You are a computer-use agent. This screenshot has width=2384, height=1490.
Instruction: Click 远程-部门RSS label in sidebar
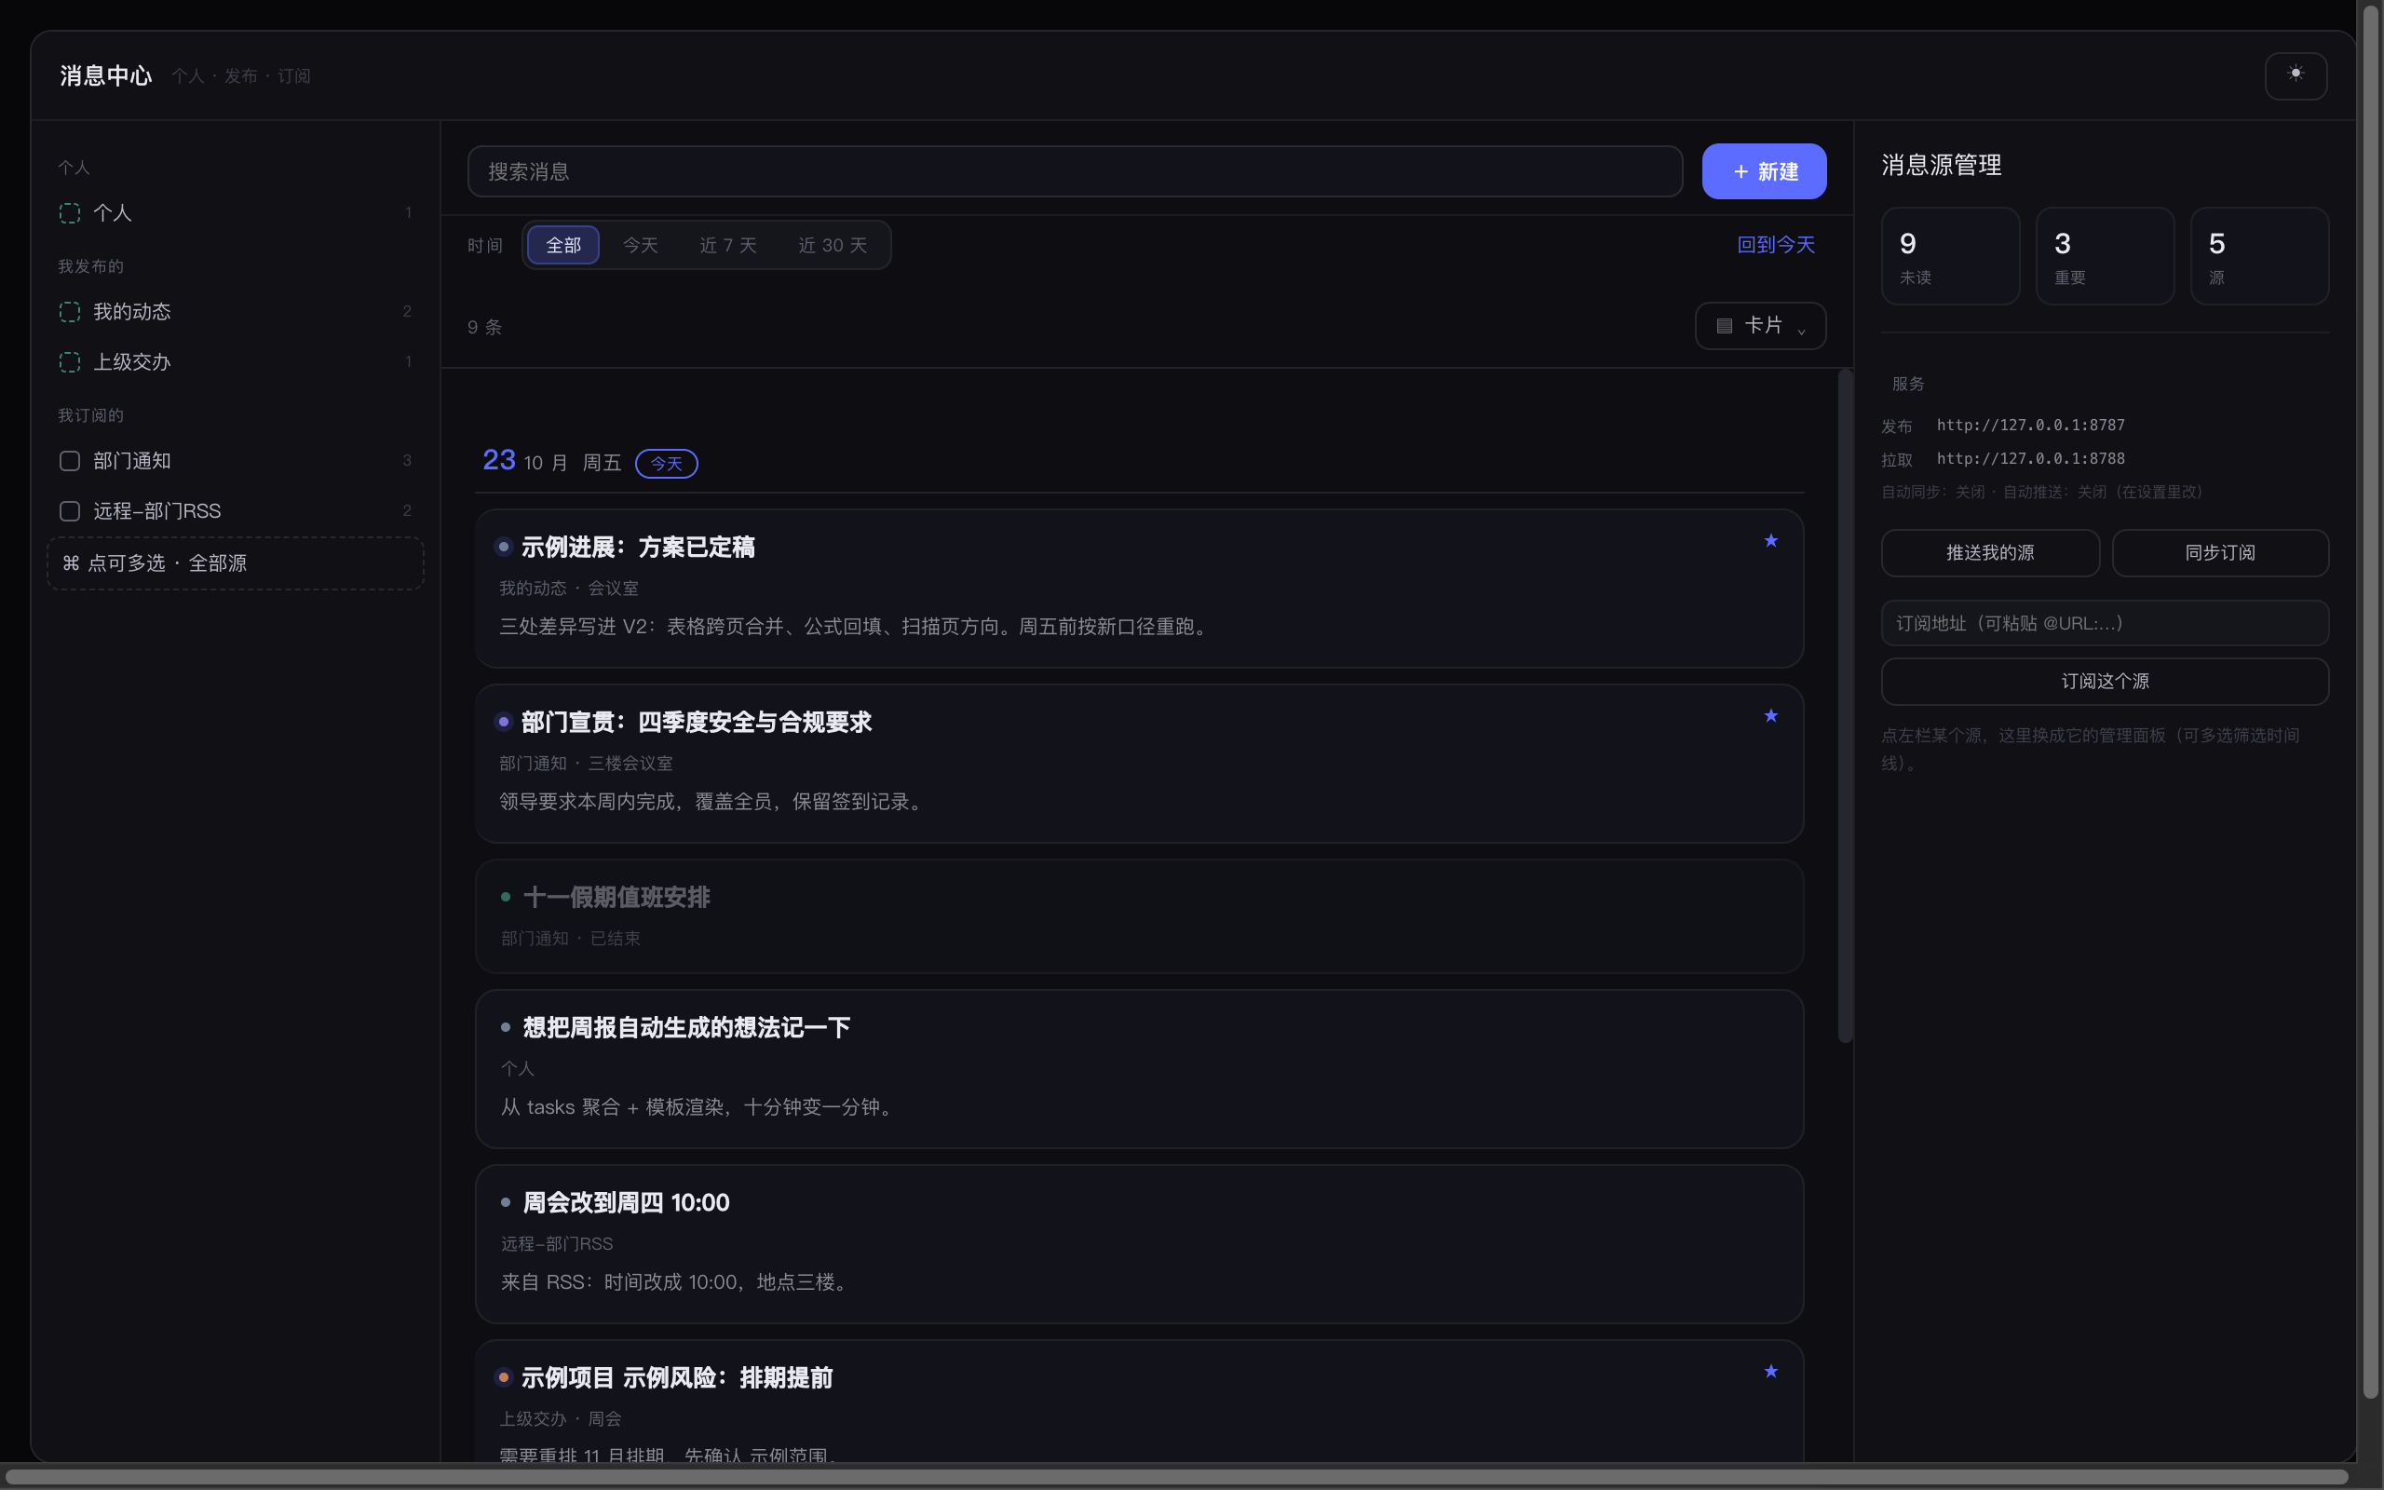pyautogui.click(x=156, y=510)
